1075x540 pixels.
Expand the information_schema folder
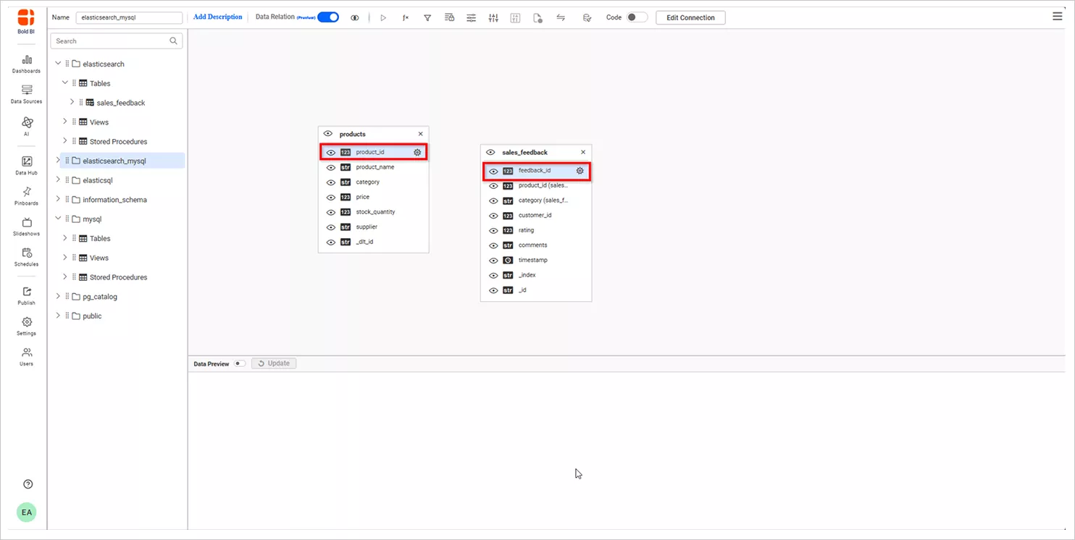pos(58,200)
